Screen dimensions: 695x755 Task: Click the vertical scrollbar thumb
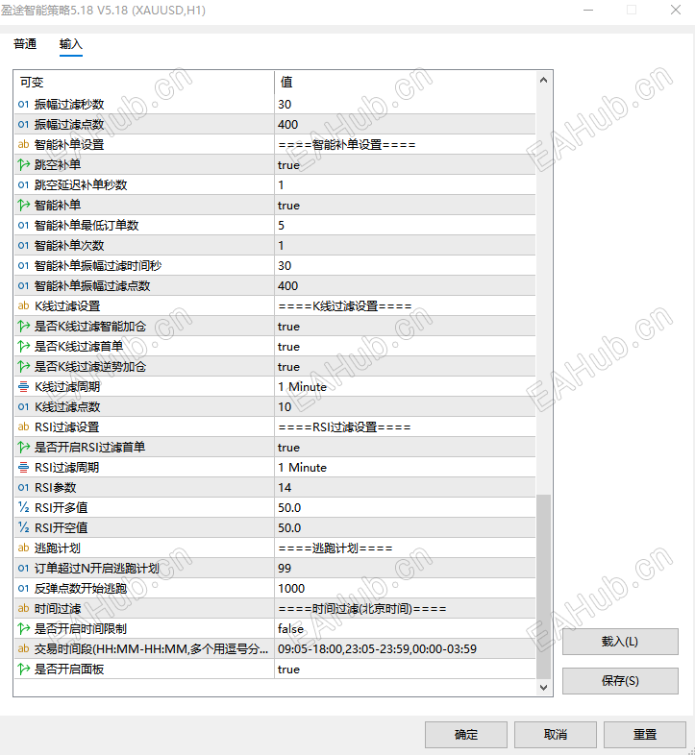pyautogui.click(x=544, y=587)
